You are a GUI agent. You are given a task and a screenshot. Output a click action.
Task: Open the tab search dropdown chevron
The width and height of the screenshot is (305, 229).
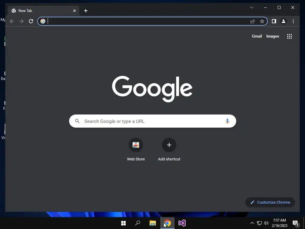(251, 7)
